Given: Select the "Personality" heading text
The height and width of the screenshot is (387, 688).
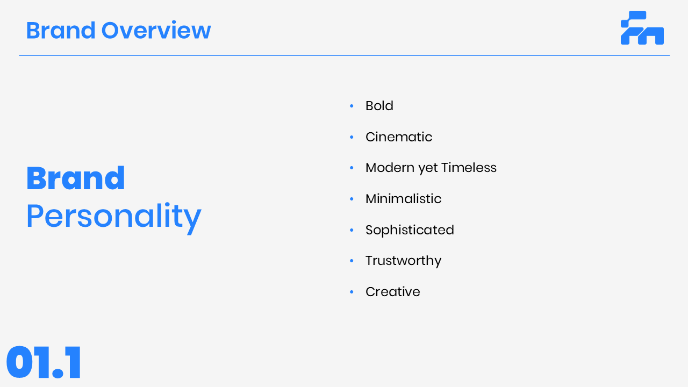Looking at the screenshot, I should (x=113, y=217).
